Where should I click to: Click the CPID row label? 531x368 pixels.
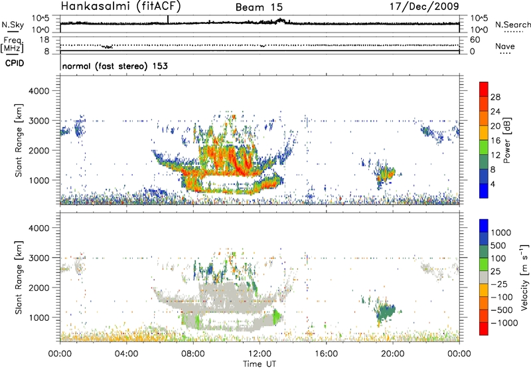(x=15, y=63)
